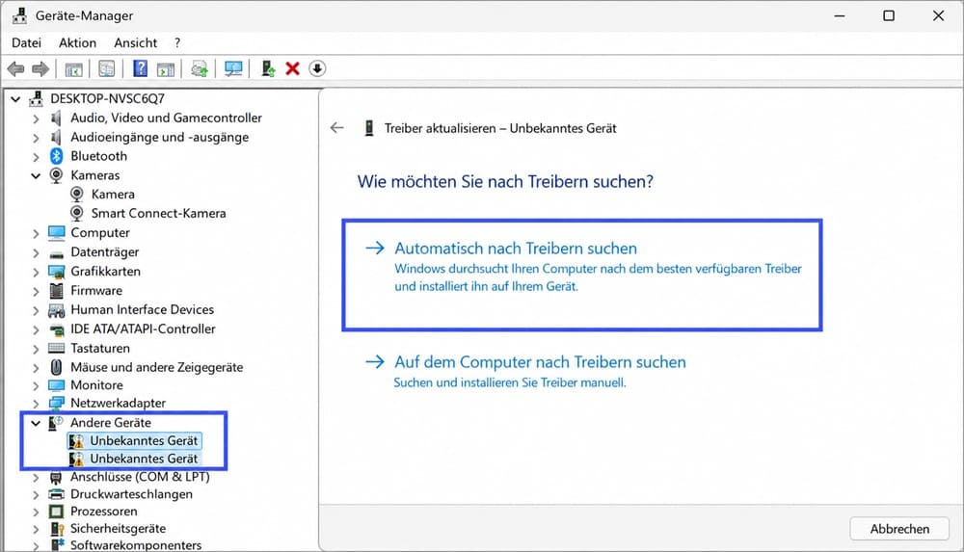Viewport: 964px width, 552px height.
Task: Expand the Druckwarteschlangen category
Action: (36, 495)
